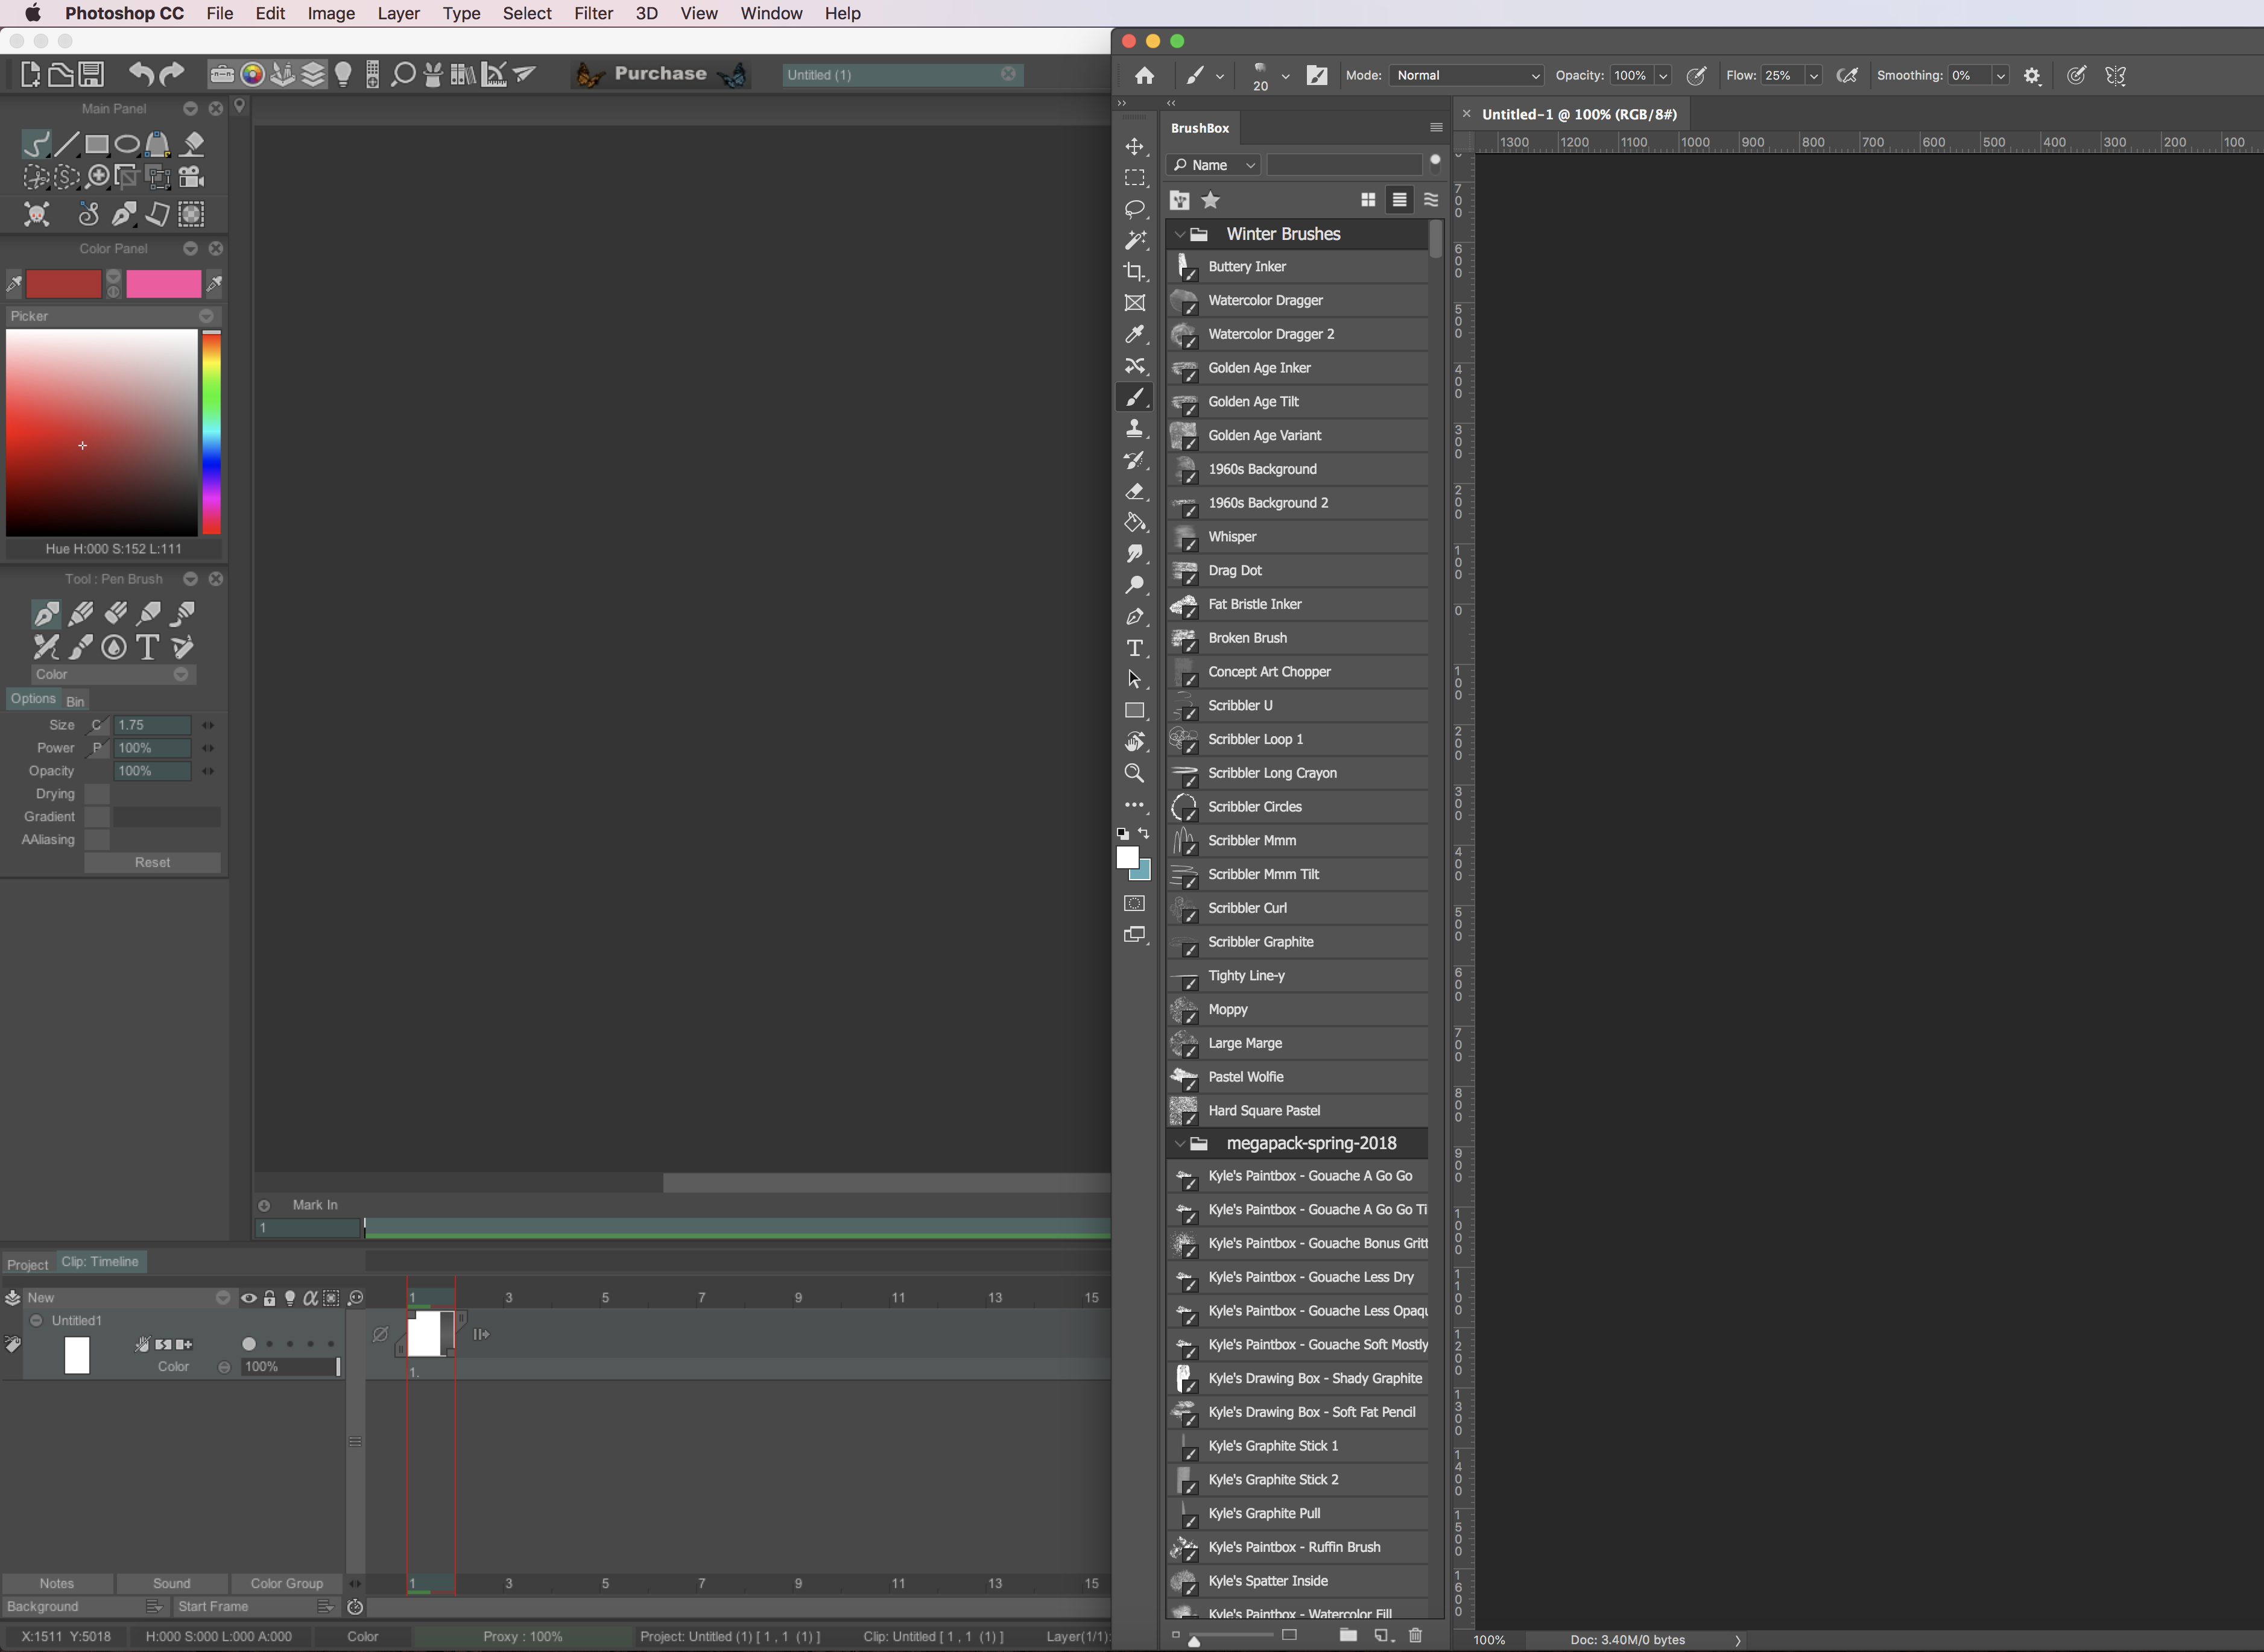Open the Window menu
The height and width of the screenshot is (1652, 2264).
[771, 13]
